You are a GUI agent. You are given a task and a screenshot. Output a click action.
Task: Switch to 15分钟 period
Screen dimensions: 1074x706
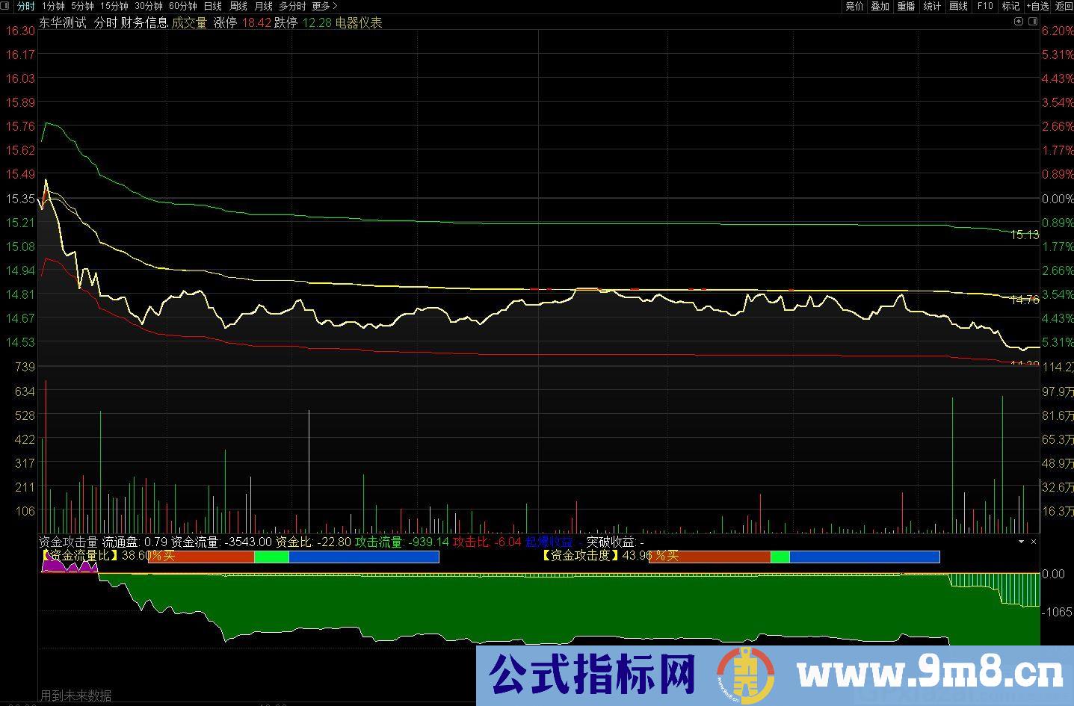pyautogui.click(x=114, y=6)
